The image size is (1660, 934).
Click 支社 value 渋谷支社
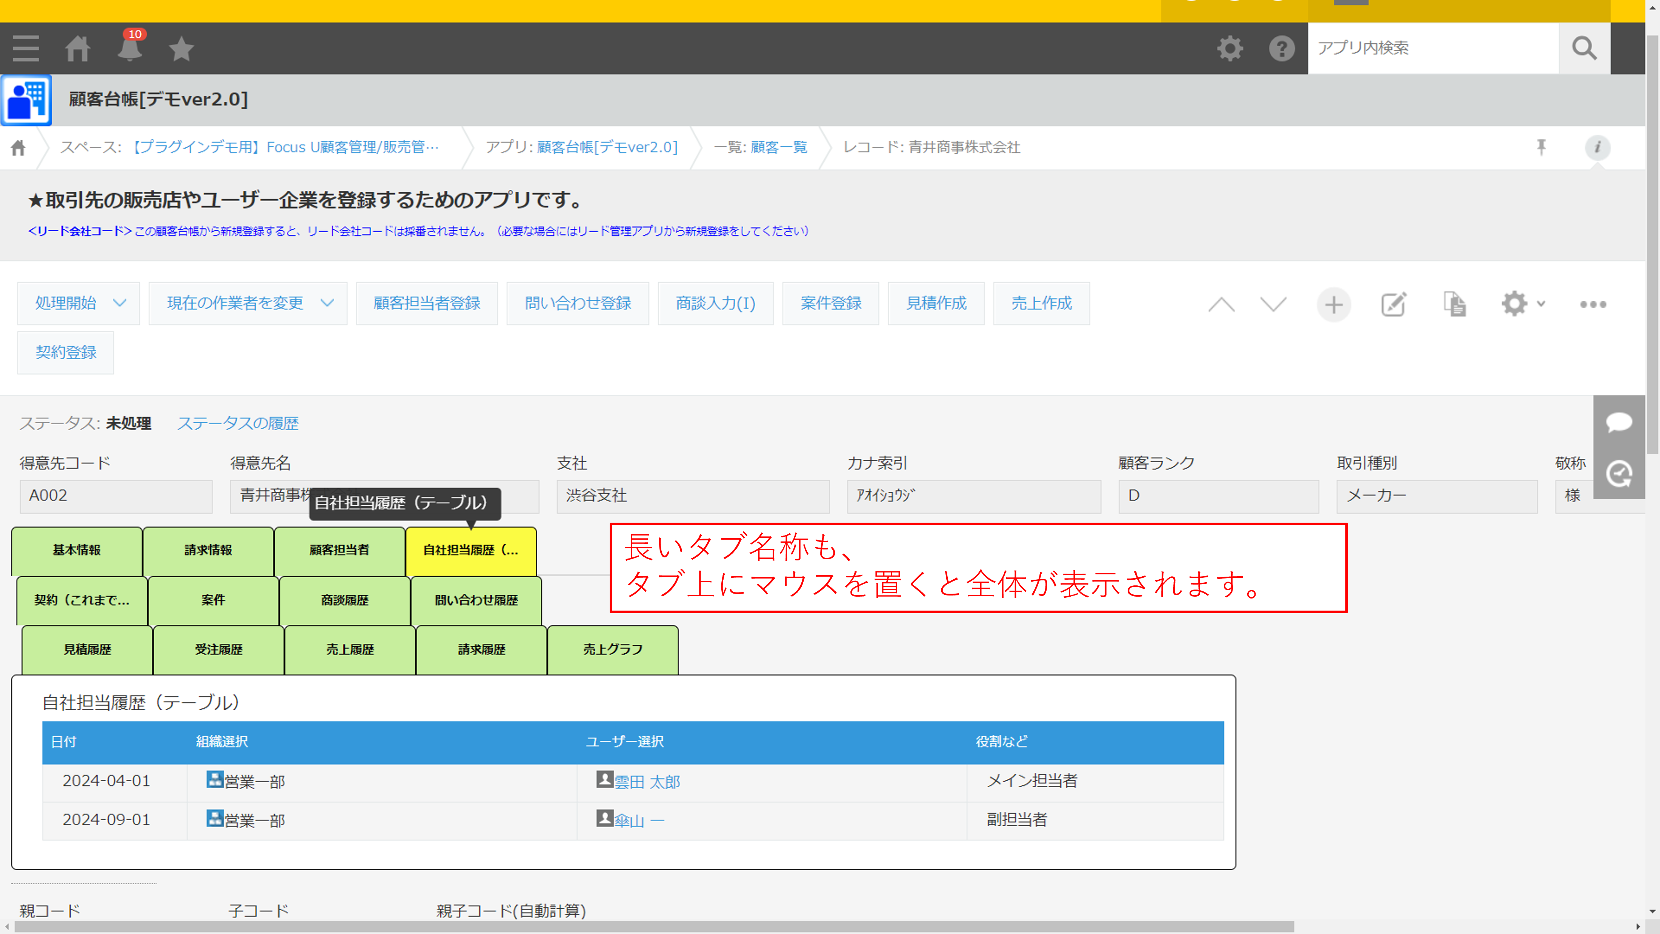[x=693, y=496]
